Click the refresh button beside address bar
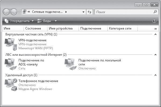161x107 pixels. [x=90, y=12]
